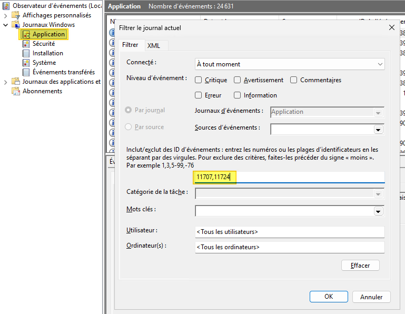The height and width of the screenshot is (314, 405).
Task: Toggle the Information checkbox
Action: click(238, 95)
